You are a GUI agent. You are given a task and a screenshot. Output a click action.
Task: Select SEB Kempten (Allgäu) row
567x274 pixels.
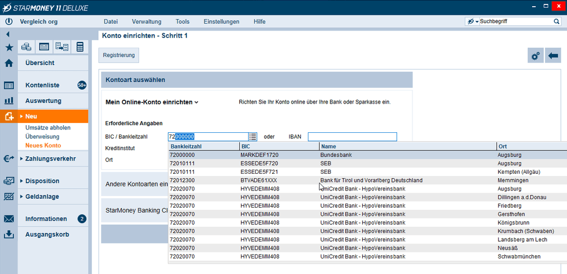pos(368,172)
